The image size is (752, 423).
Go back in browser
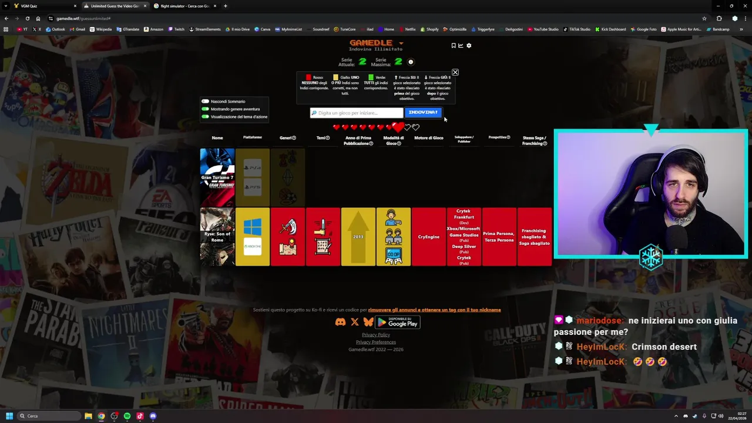(x=6, y=18)
